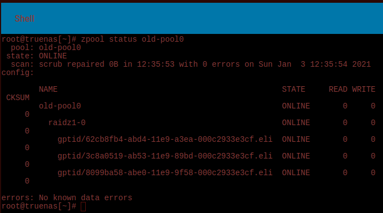Click 'errors: No known data errors' text
The width and height of the screenshot is (383, 213).
[x=67, y=197]
